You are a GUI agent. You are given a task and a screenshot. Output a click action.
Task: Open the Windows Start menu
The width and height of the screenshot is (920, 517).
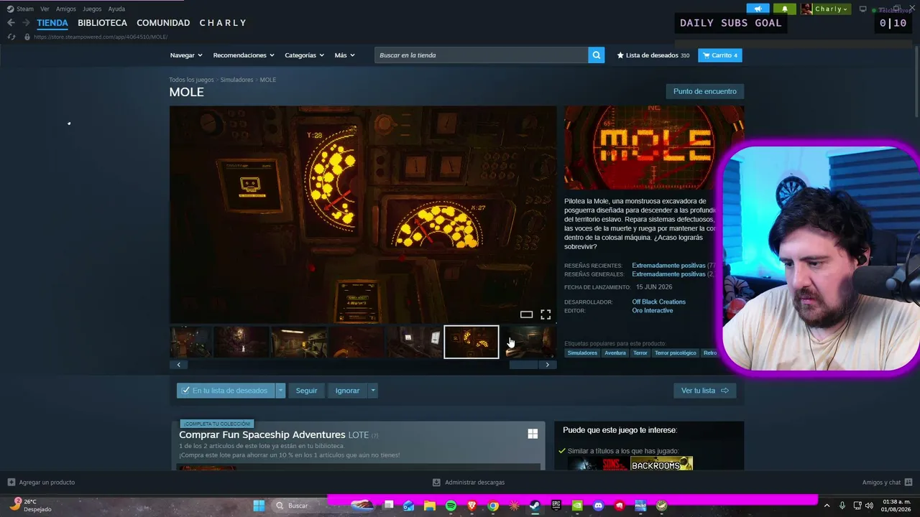point(259,506)
